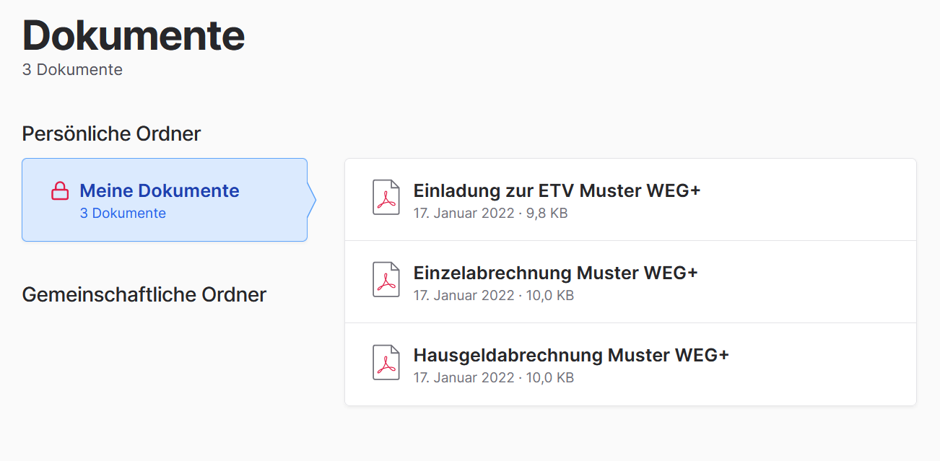Click the file size of Hausgeldabrechnung document
The width and height of the screenshot is (940, 461).
[x=549, y=378]
